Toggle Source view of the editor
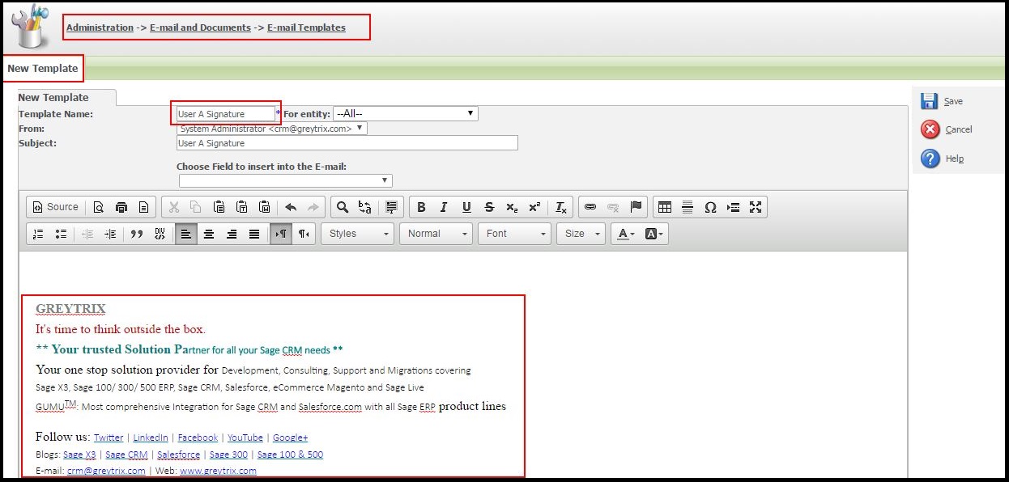 point(55,207)
